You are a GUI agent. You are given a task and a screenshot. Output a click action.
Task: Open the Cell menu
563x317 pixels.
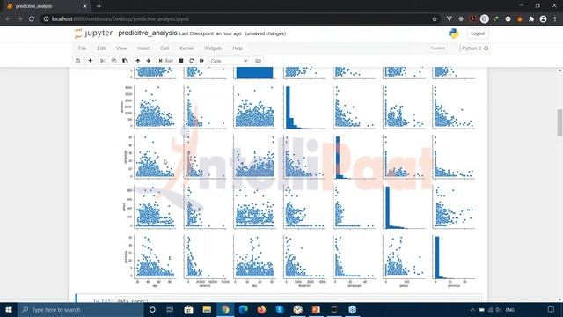coord(165,48)
